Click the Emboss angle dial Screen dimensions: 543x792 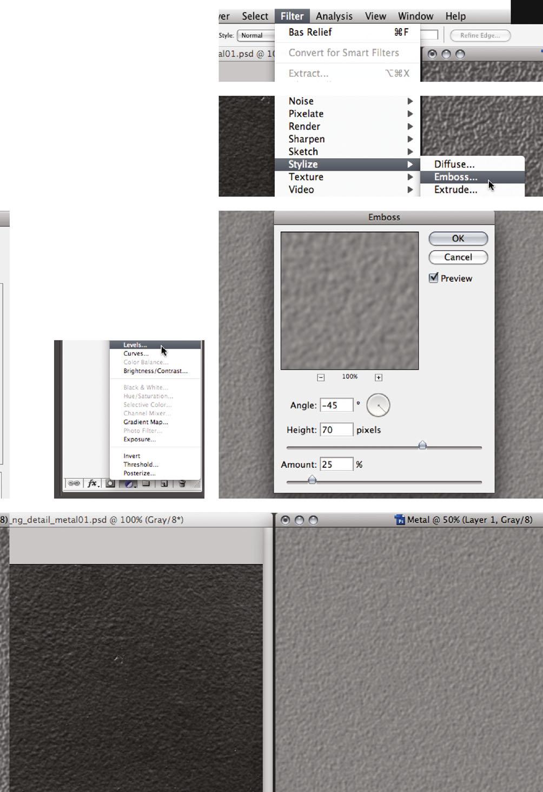point(378,405)
